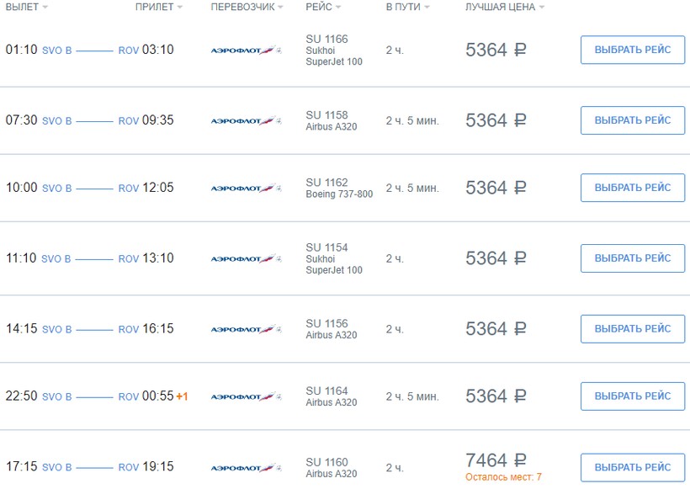Click the Aeroflot logo for flight SU 1160
Image resolution: width=690 pixels, height=489 pixels.
[246, 467]
